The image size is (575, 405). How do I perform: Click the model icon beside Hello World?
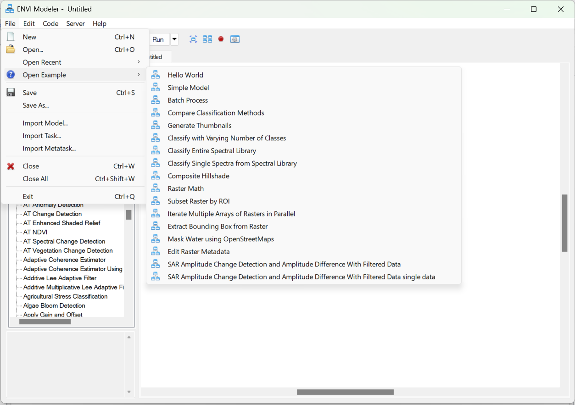pyautogui.click(x=156, y=75)
